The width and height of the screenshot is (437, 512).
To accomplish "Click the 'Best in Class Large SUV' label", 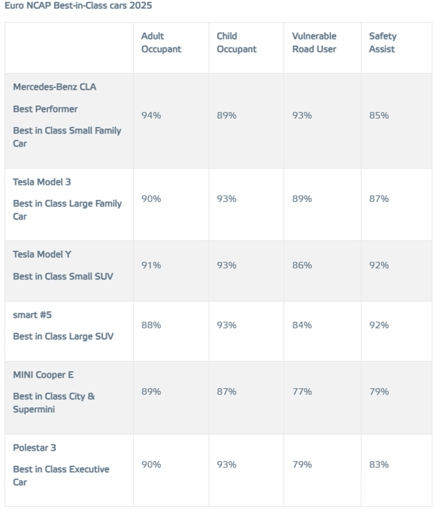I will point(63,336).
